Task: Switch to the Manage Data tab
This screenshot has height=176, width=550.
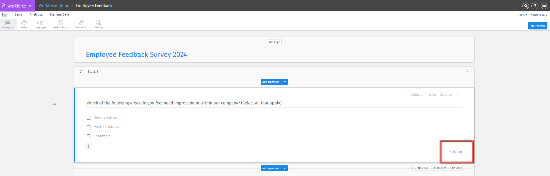Action: tap(59, 14)
